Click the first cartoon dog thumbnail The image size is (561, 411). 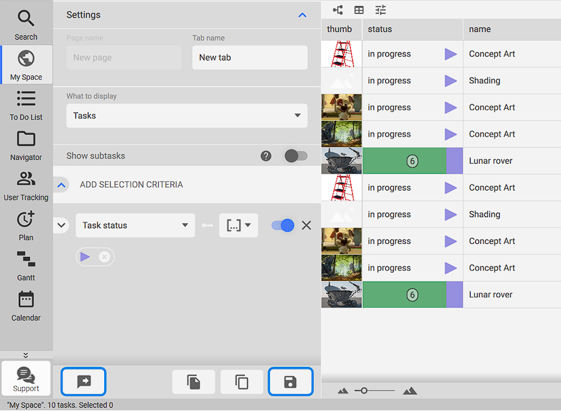coord(342,107)
